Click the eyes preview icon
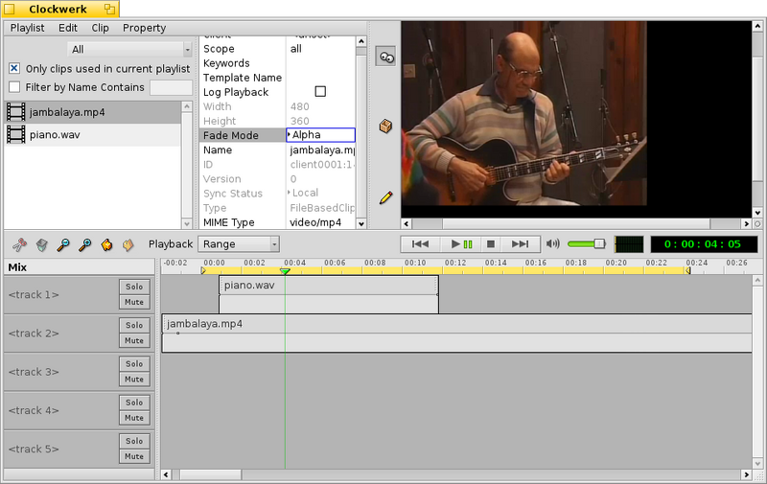The width and height of the screenshot is (767, 484). tap(385, 58)
